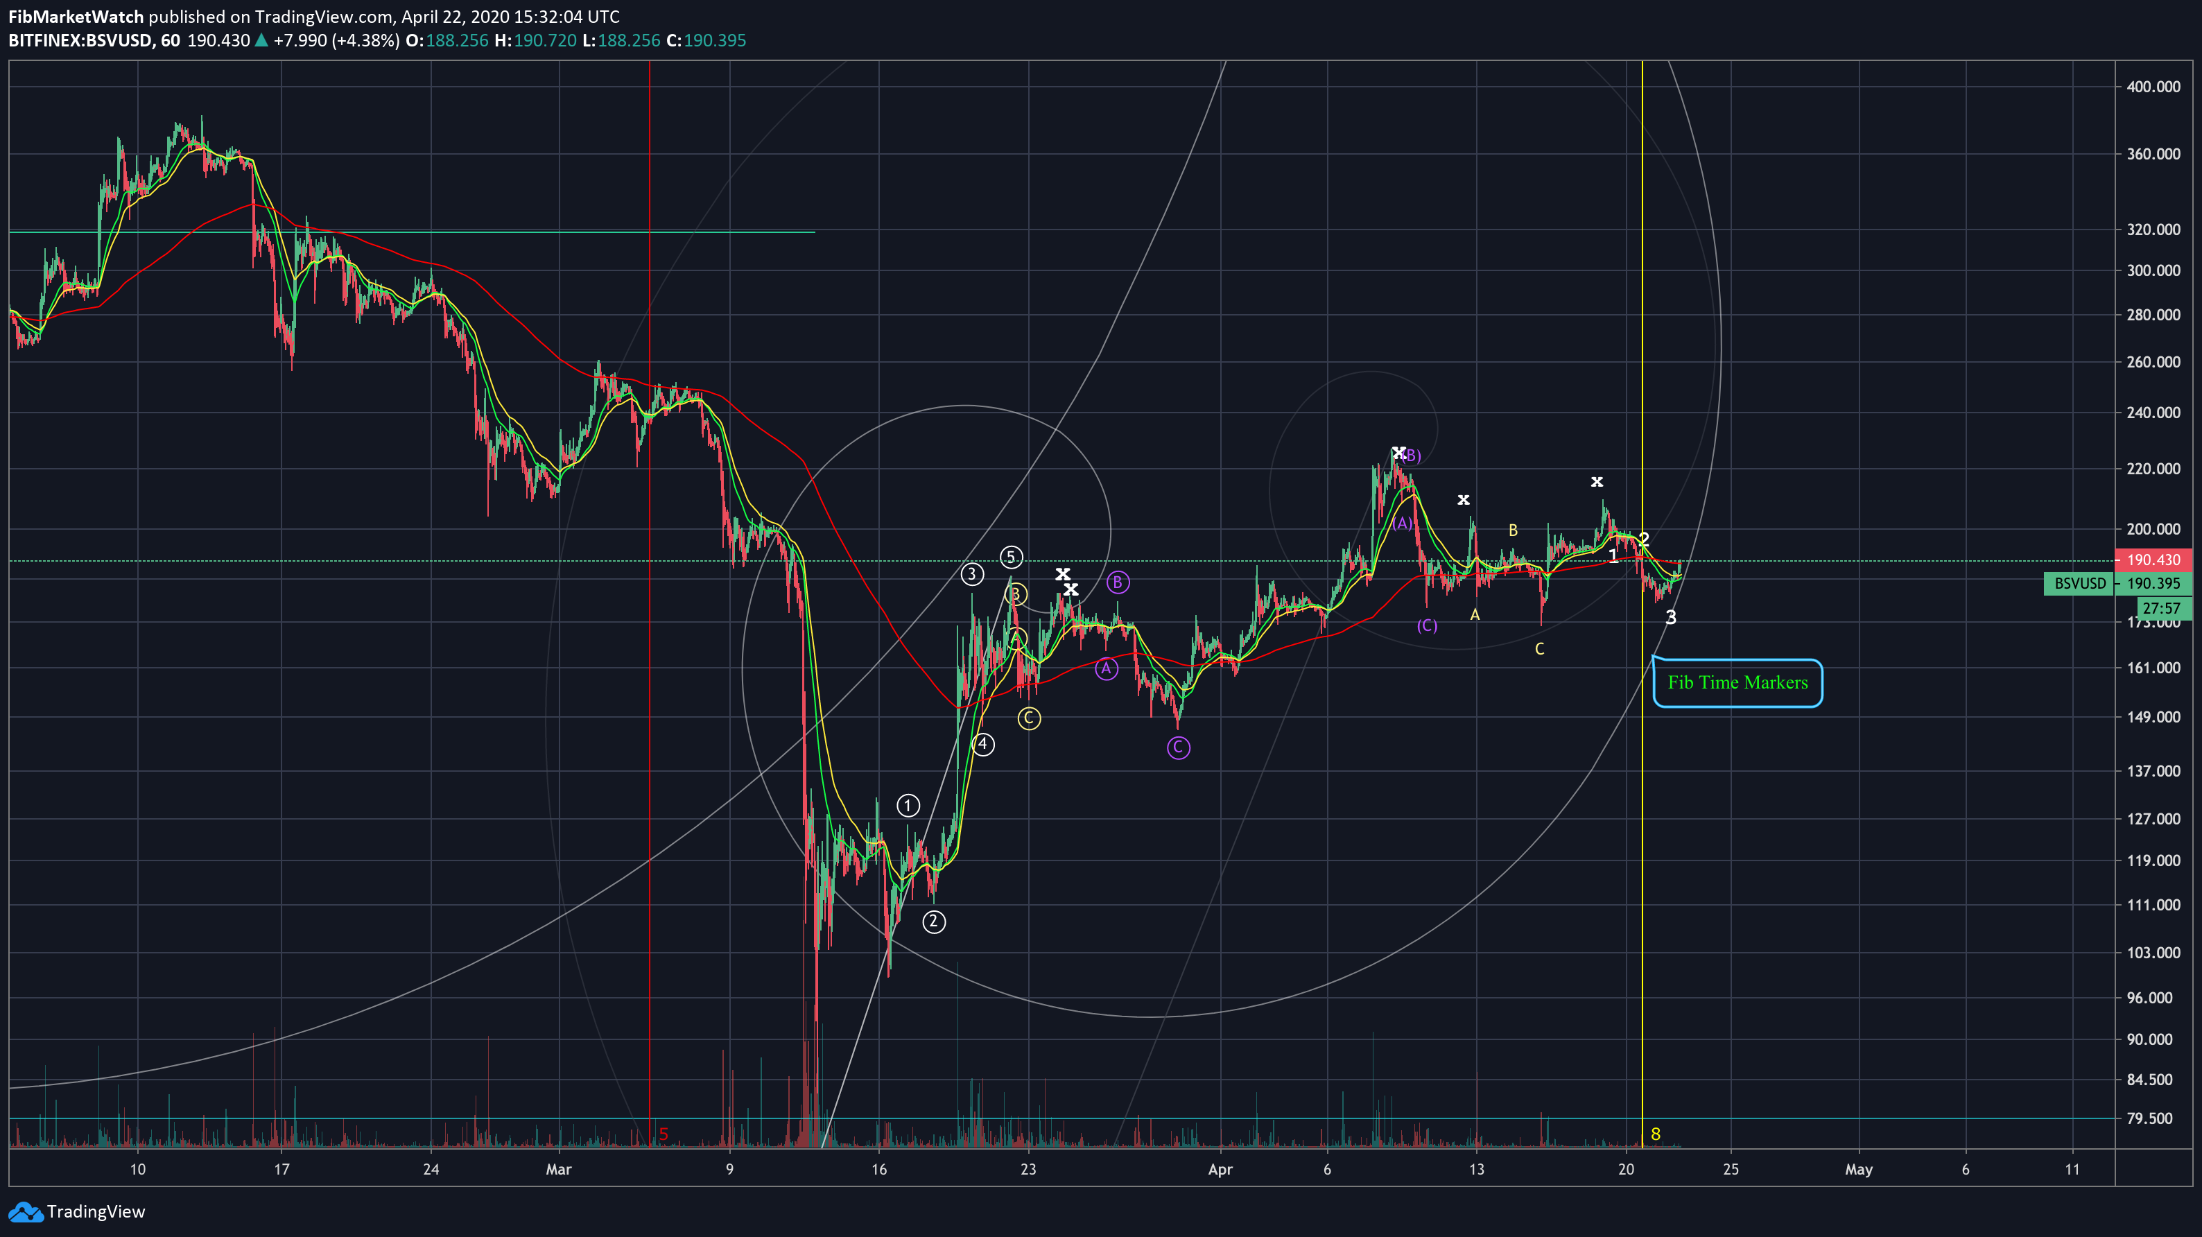Click the green up-triangle next to 190.430

261,40
